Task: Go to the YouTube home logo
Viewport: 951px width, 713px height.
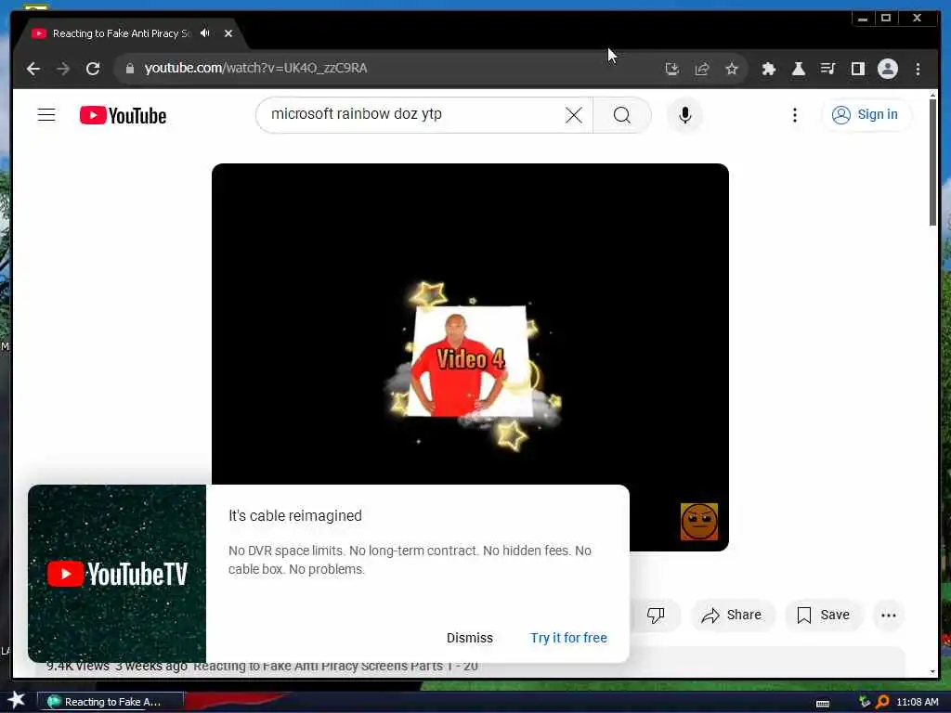Action: 124,115
